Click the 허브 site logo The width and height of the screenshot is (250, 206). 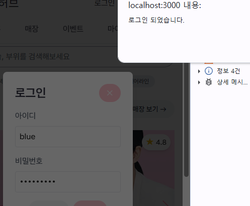click(x=9, y=3)
